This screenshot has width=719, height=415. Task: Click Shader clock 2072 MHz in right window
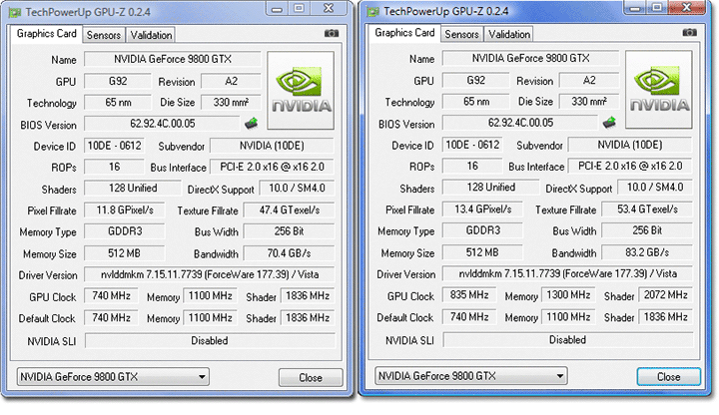pyautogui.click(x=665, y=295)
